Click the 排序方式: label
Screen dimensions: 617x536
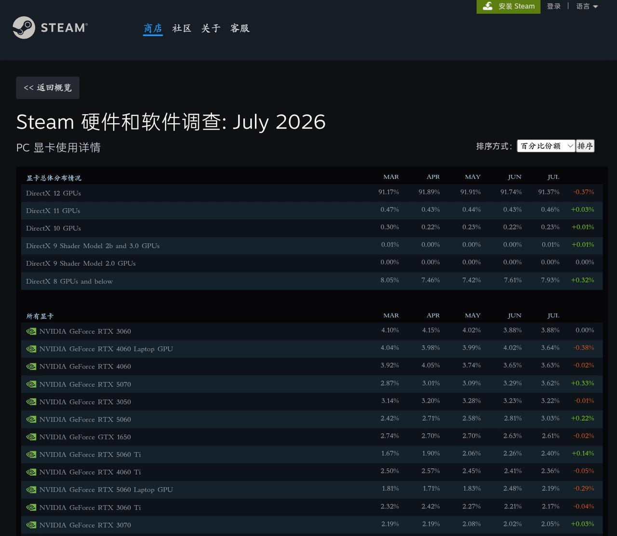tap(494, 146)
